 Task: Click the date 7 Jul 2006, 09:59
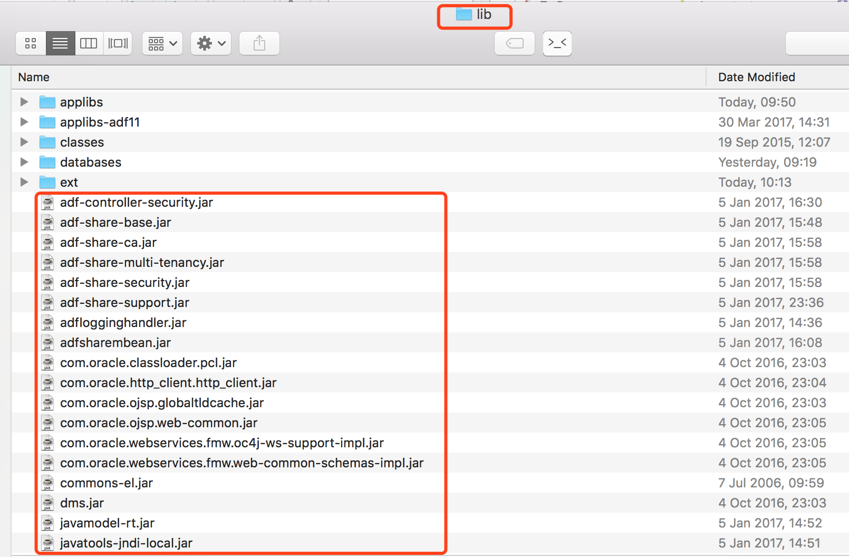coord(771,483)
